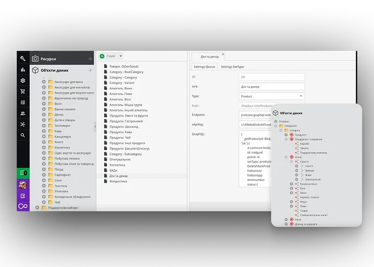
Task: Click the Ім'я input field
Action: tap(272, 87)
